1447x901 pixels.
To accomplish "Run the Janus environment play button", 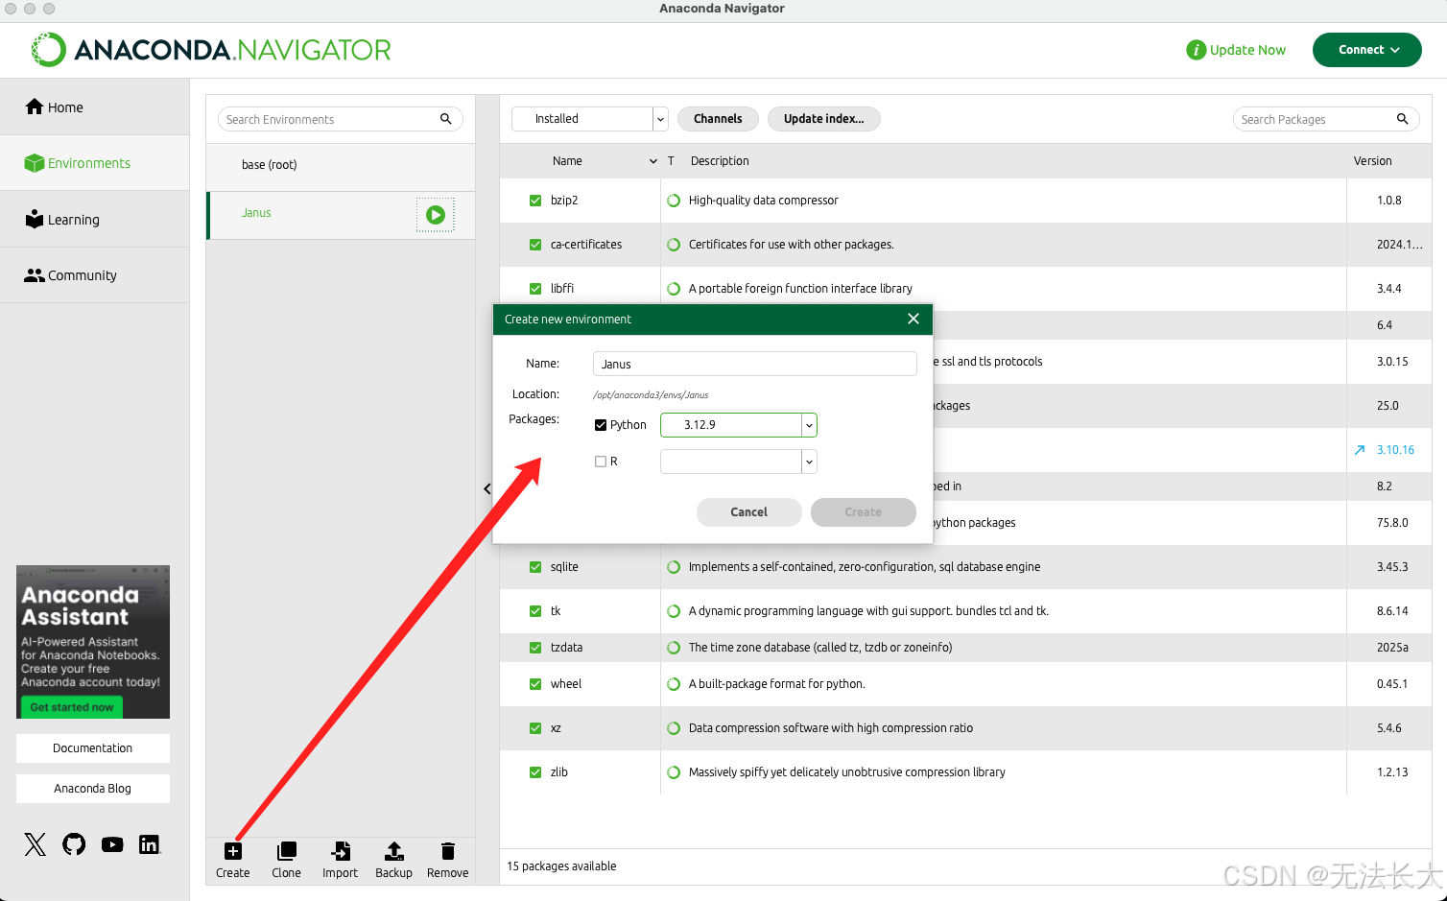I will 436,215.
